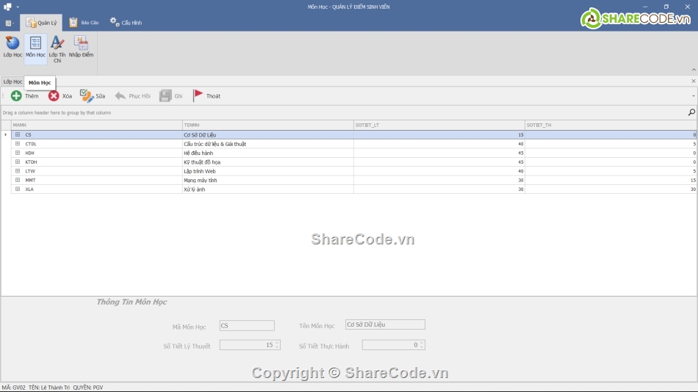Switch to the Lớp Học document tab
This screenshot has width=698, height=392.
12,81
